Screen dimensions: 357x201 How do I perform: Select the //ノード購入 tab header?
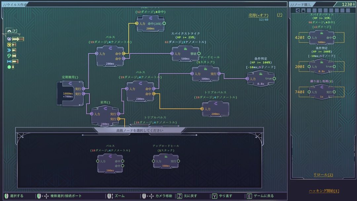302,4
